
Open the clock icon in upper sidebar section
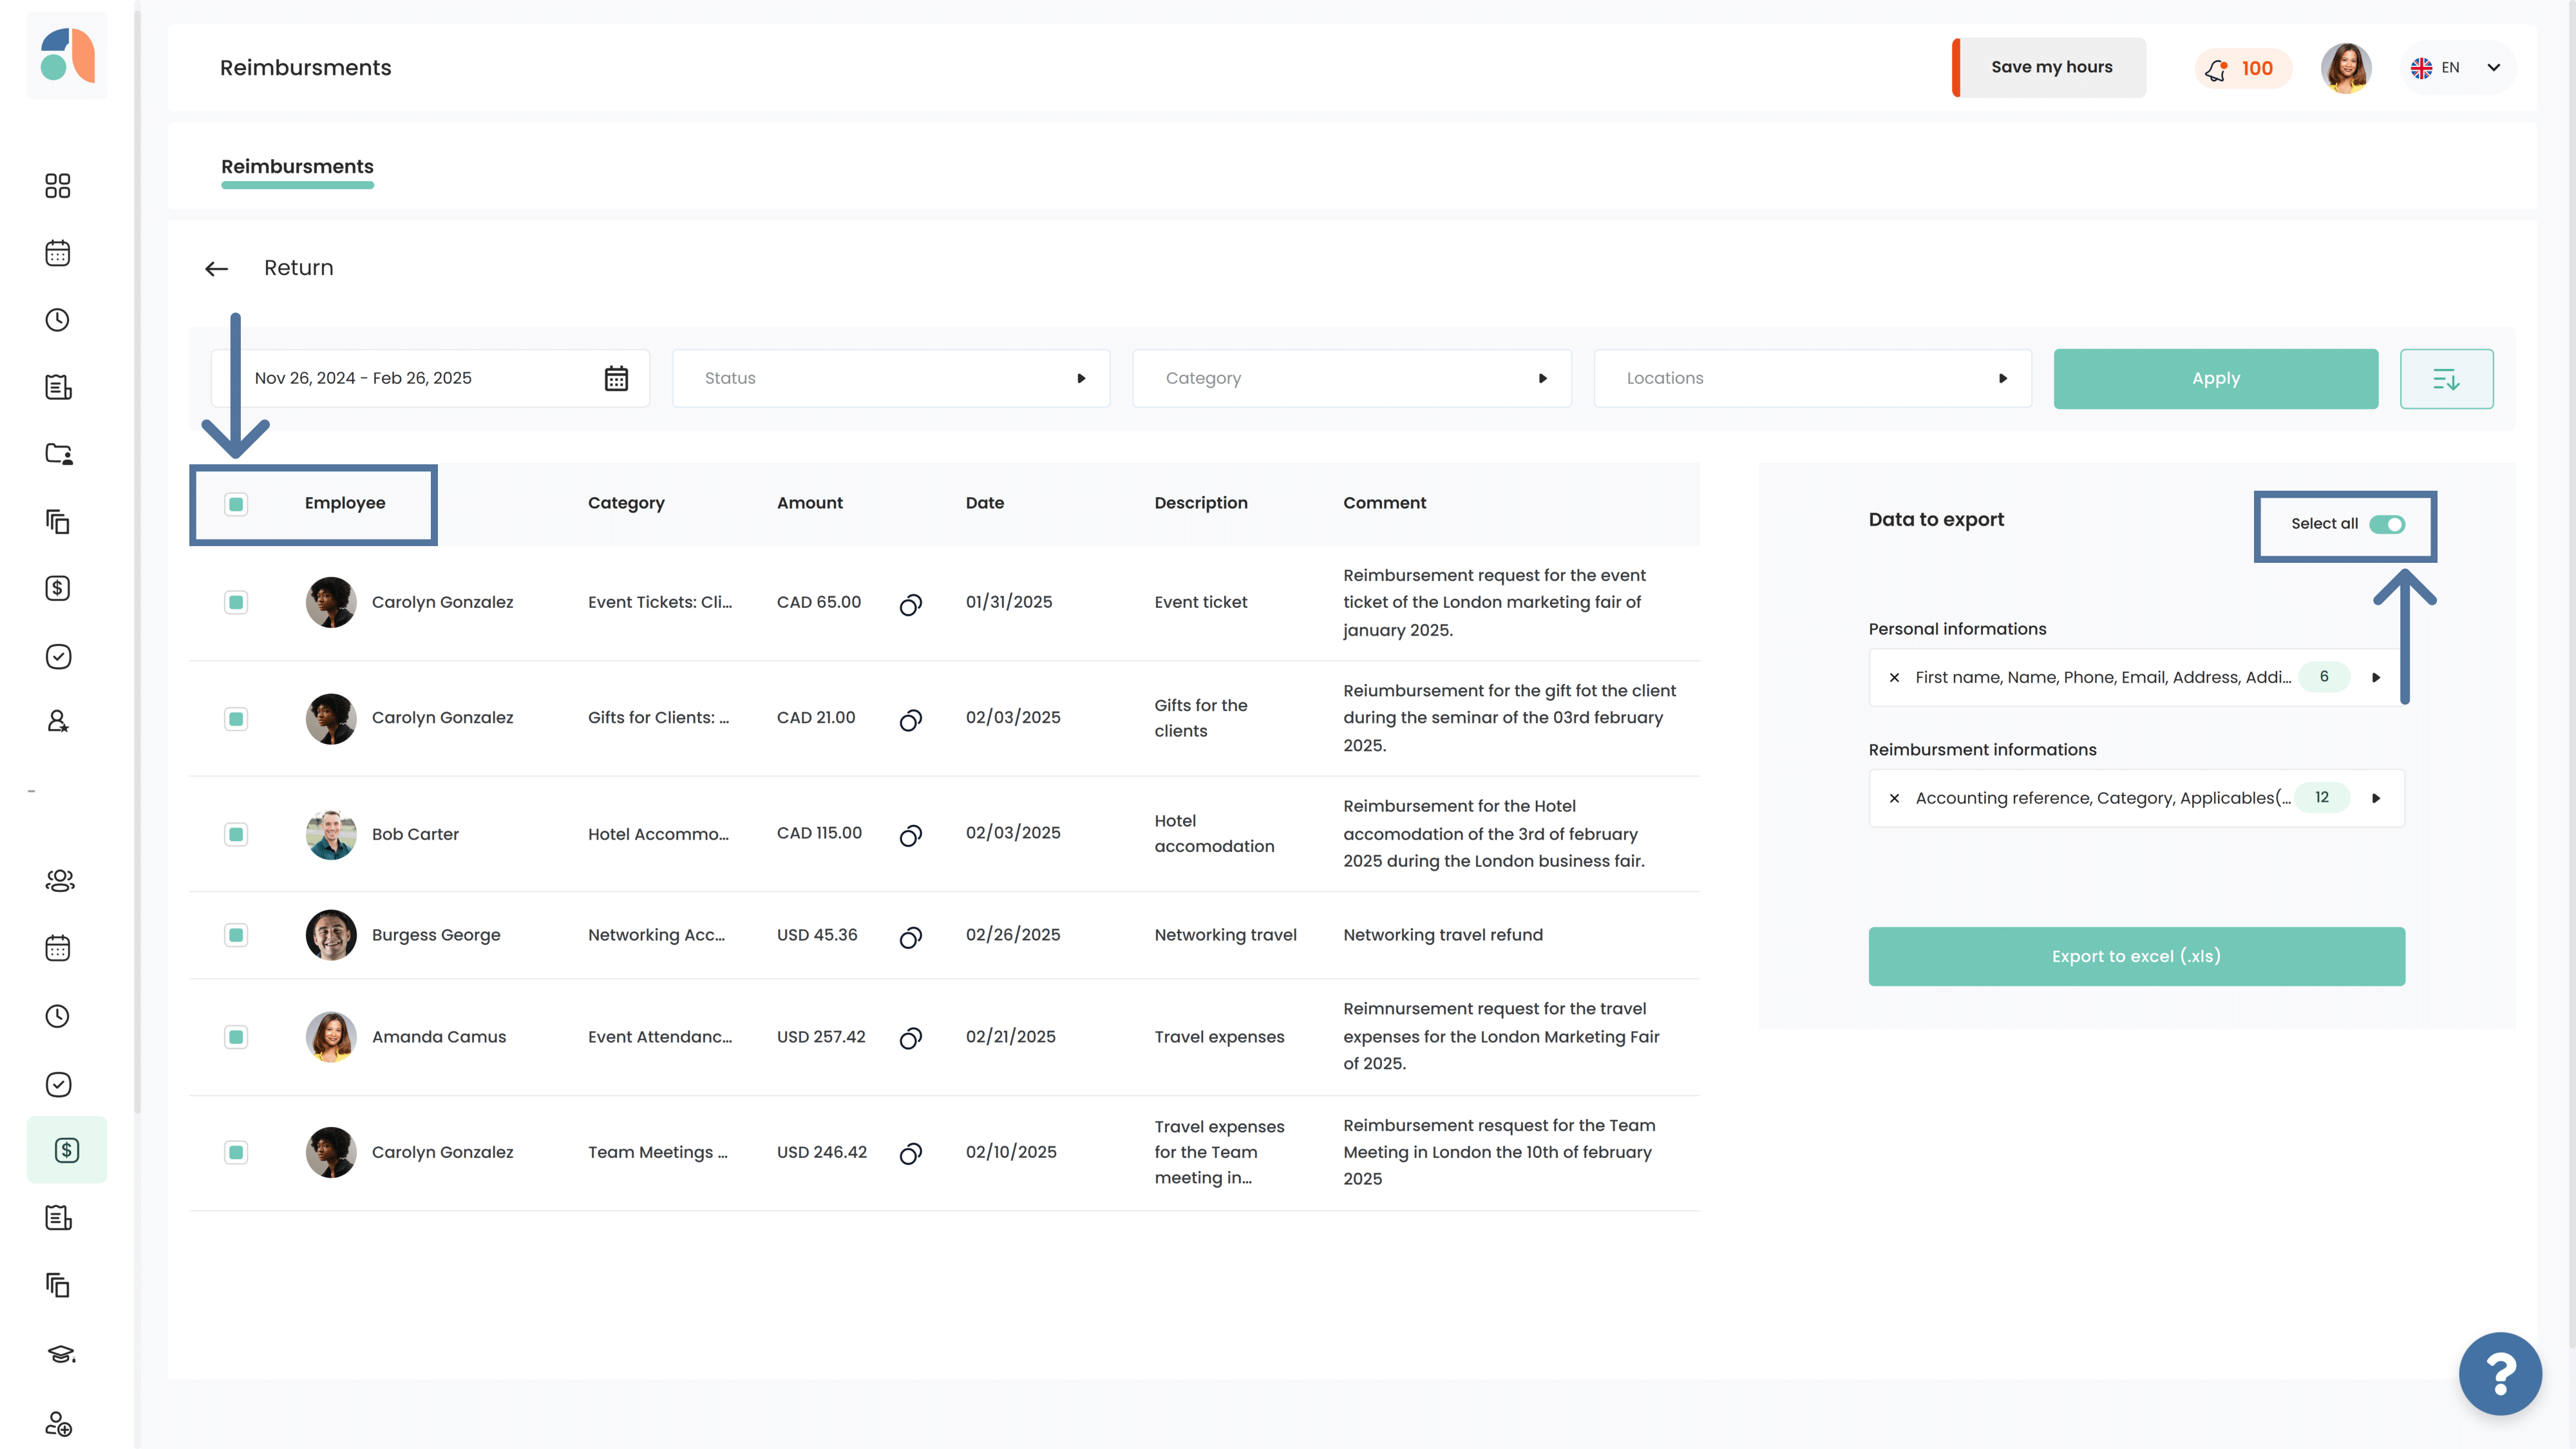click(58, 320)
